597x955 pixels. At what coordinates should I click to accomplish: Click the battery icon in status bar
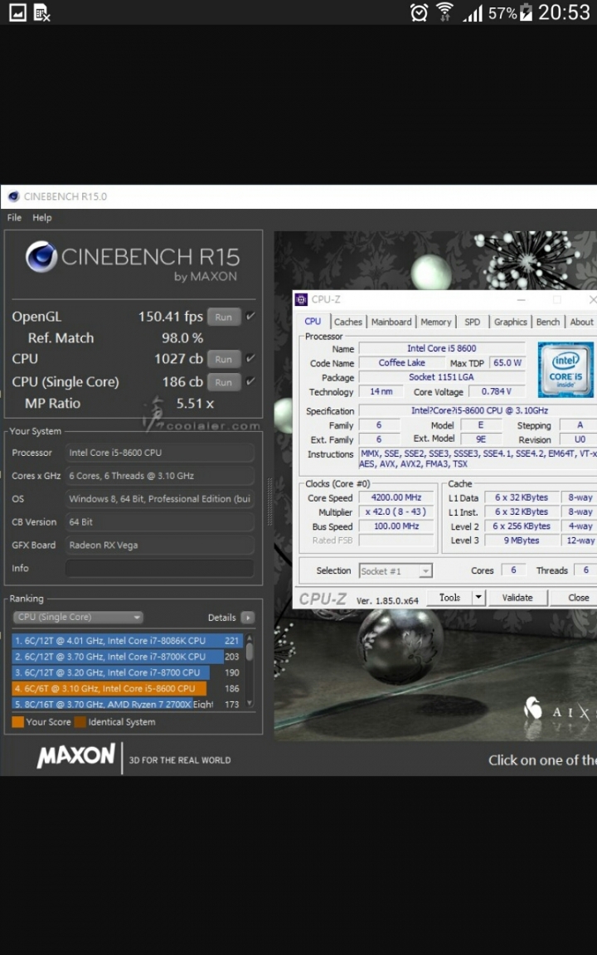(526, 12)
